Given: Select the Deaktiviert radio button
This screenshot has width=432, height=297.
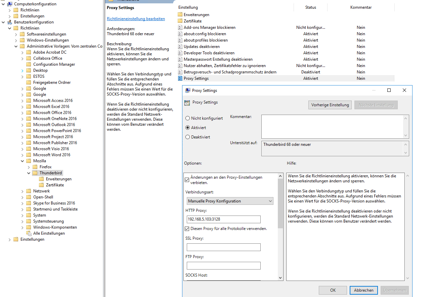Looking at the screenshot, I should 188,137.
